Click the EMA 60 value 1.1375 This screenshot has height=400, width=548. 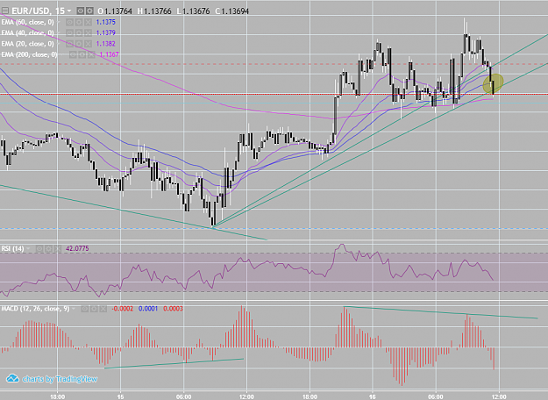pyautogui.click(x=105, y=22)
